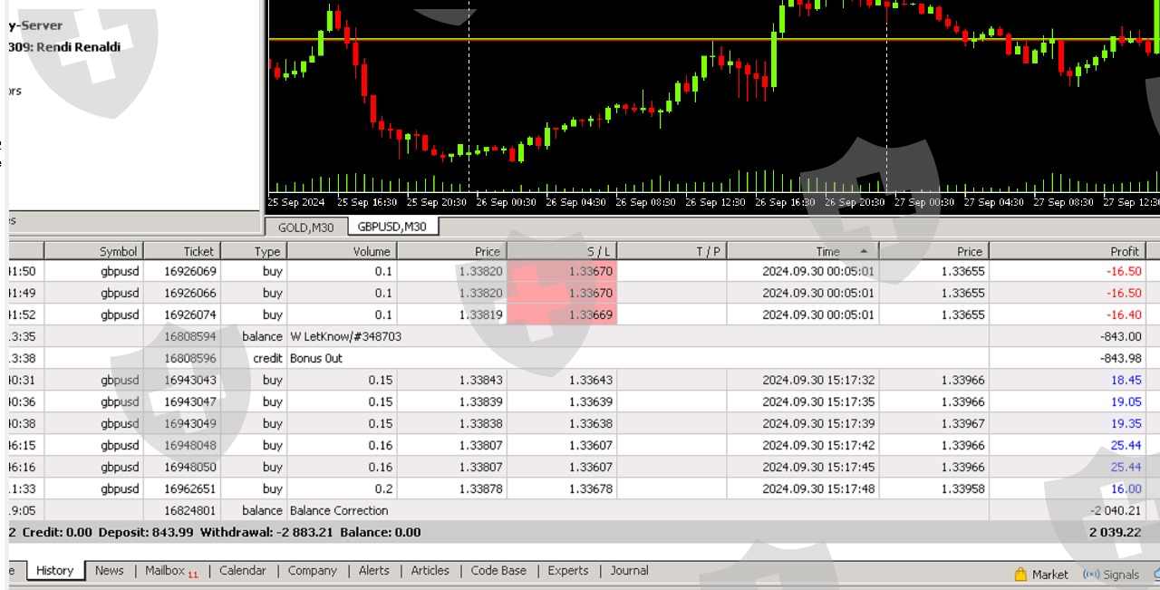The width and height of the screenshot is (1160, 590).
Task: Select the GBPUSD,M30 chart tab
Action: 392,227
